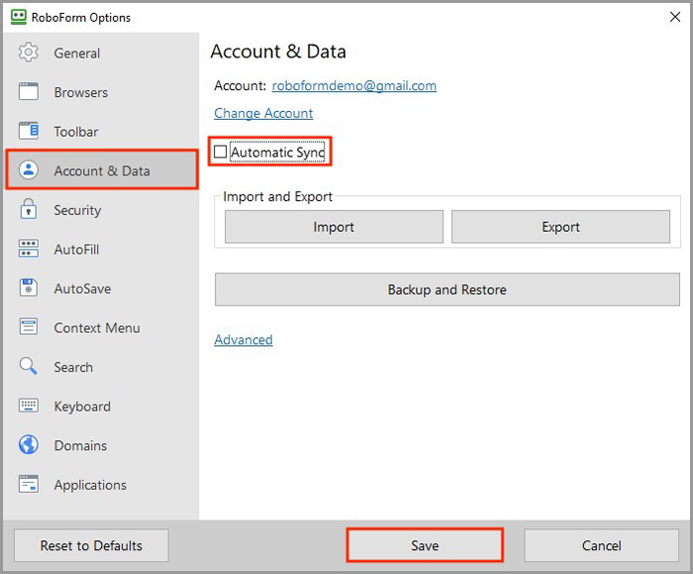Click the Browsers window icon
The width and height of the screenshot is (693, 574).
click(29, 91)
